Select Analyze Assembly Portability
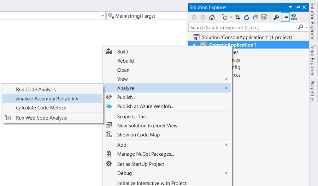The width and height of the screenshot is (318, 186). click(x=47, y=99)
